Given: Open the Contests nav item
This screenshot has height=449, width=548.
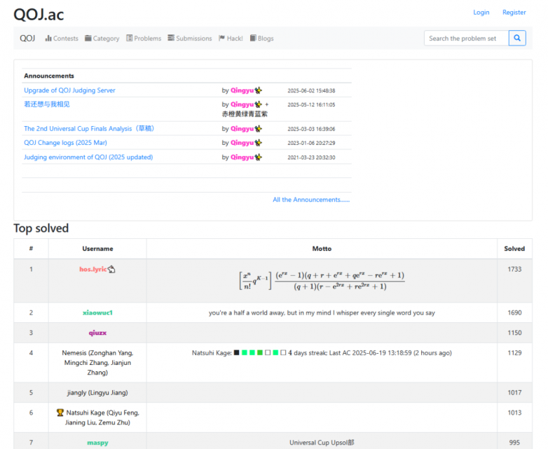Looking at the screenshot, I should (x=62, y=39).
